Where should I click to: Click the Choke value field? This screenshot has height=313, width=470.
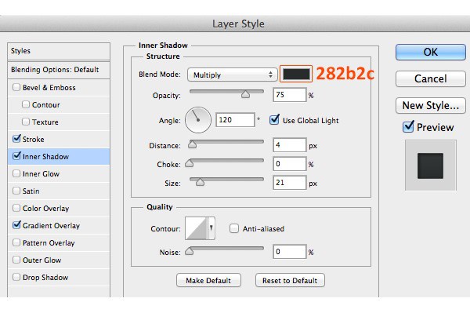(x=290, y=164)
